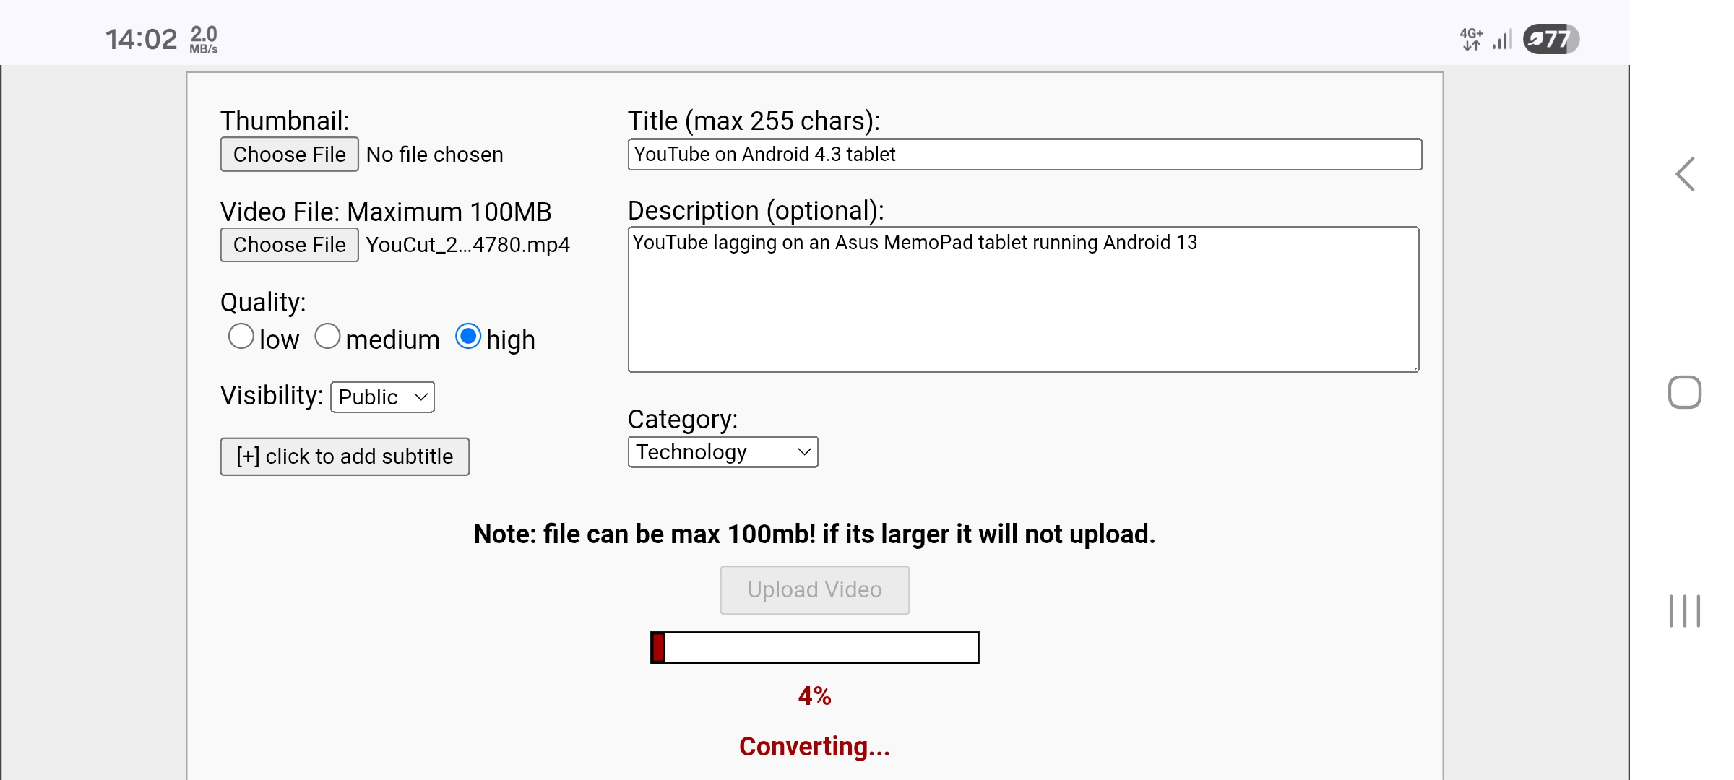Tap the battery level indicator

coord(1550,39)
